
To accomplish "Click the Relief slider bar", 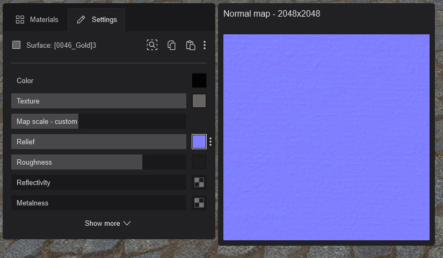I will click(99, 142).
